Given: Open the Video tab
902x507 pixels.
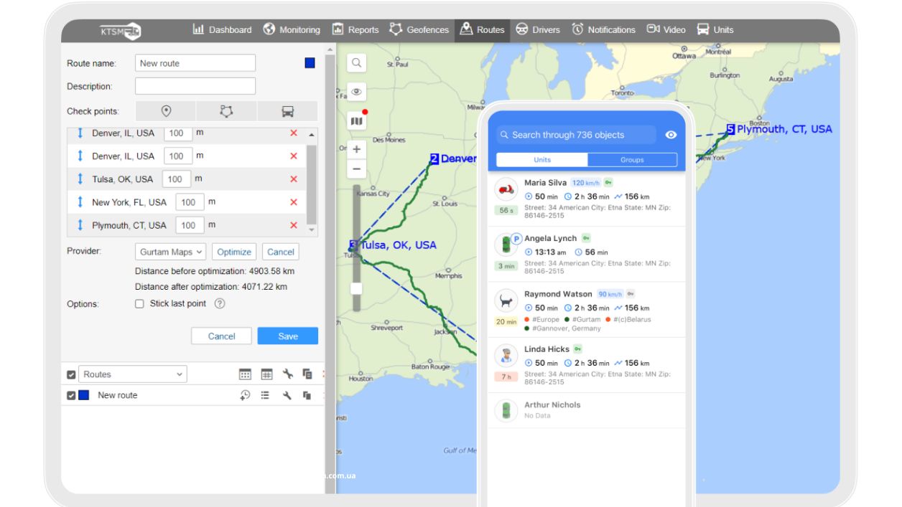Looking at the screenshot, I should click(666, 30).
